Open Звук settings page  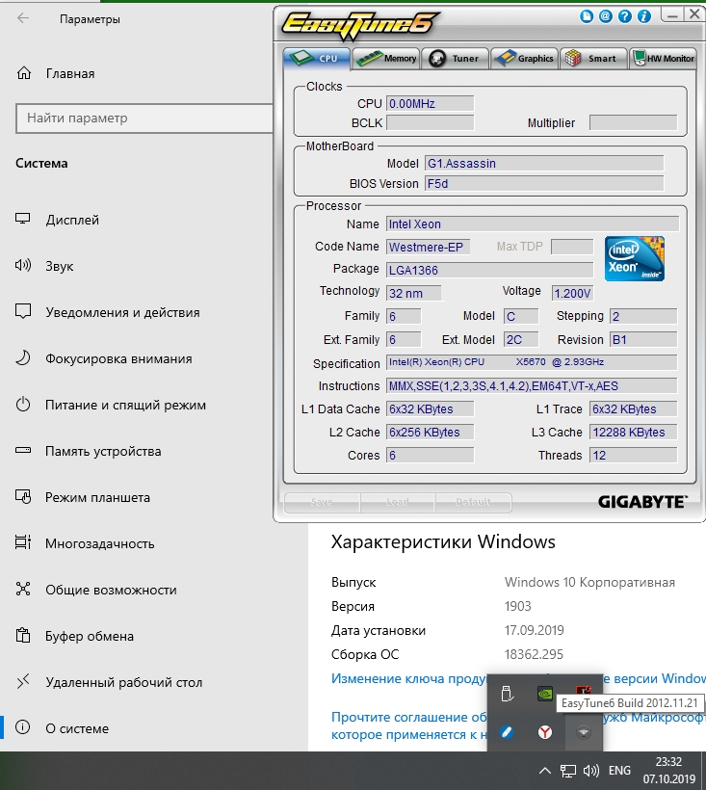60,266
